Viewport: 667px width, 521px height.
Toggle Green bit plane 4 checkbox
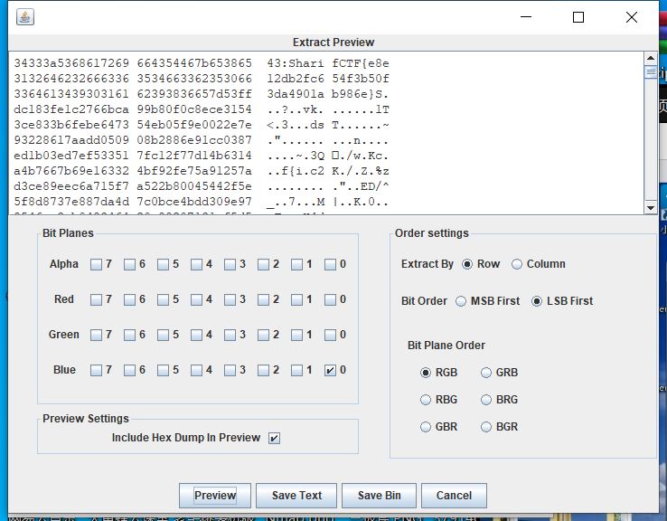(196, 336)
